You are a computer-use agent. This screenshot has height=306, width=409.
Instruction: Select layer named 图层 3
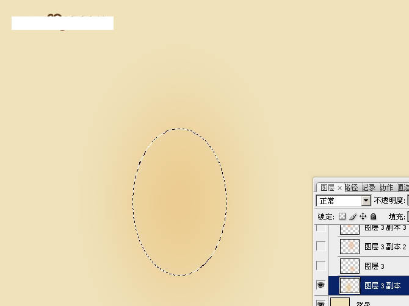(374, 266)
